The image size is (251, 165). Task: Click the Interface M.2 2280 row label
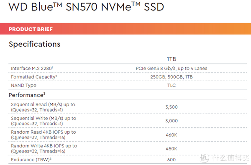click(x=32, y=69)
